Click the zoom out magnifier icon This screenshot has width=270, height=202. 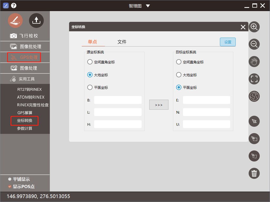(254, 44)
